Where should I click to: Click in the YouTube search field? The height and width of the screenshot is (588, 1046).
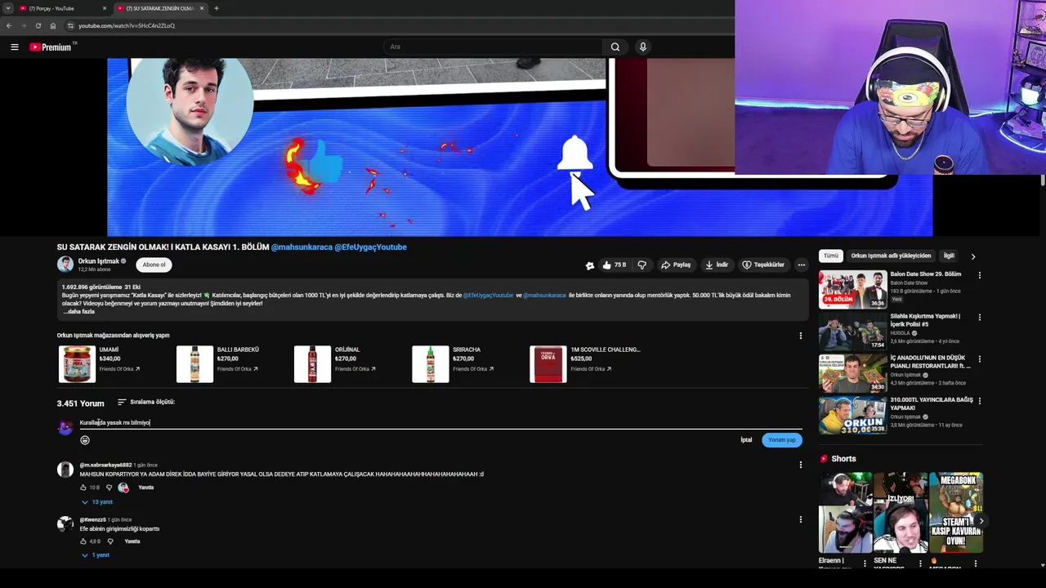tap(494, 47)
